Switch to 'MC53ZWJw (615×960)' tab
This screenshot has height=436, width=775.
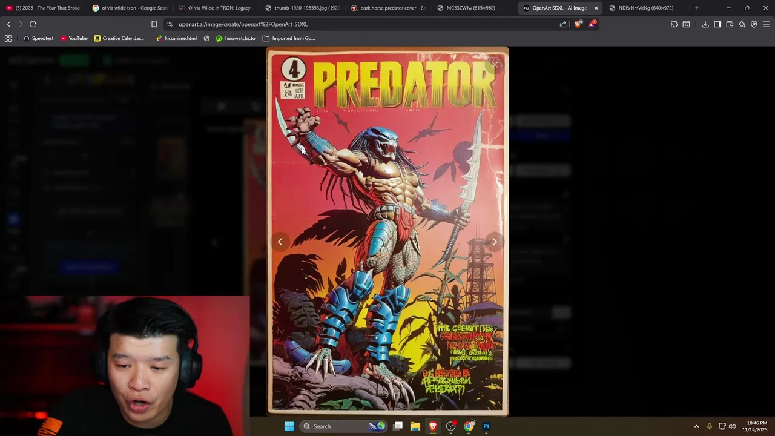pyautogui.click(x=476, y=8)
